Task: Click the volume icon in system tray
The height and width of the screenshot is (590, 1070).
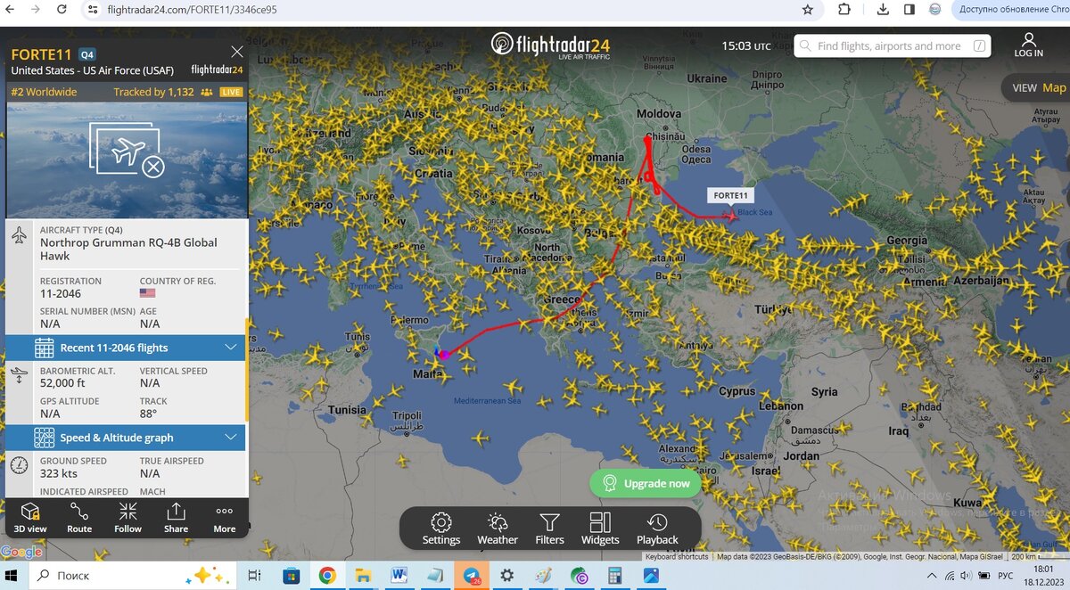Action: 966,576
